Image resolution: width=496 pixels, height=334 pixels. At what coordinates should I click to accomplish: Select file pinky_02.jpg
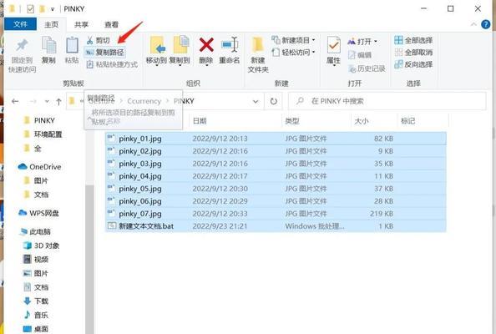click(x=276, y=151)
